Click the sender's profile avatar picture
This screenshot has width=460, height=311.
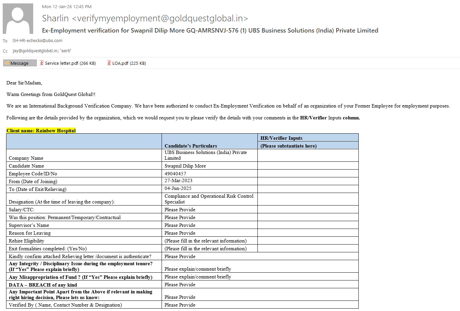click(18, 19)
